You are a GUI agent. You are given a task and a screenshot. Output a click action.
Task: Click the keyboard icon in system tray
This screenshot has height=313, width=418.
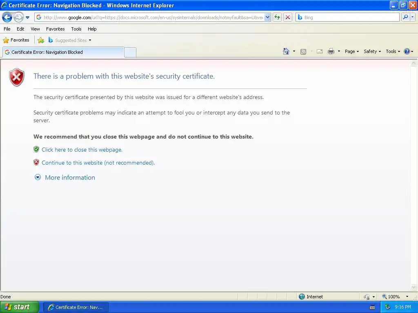(372, 307)
